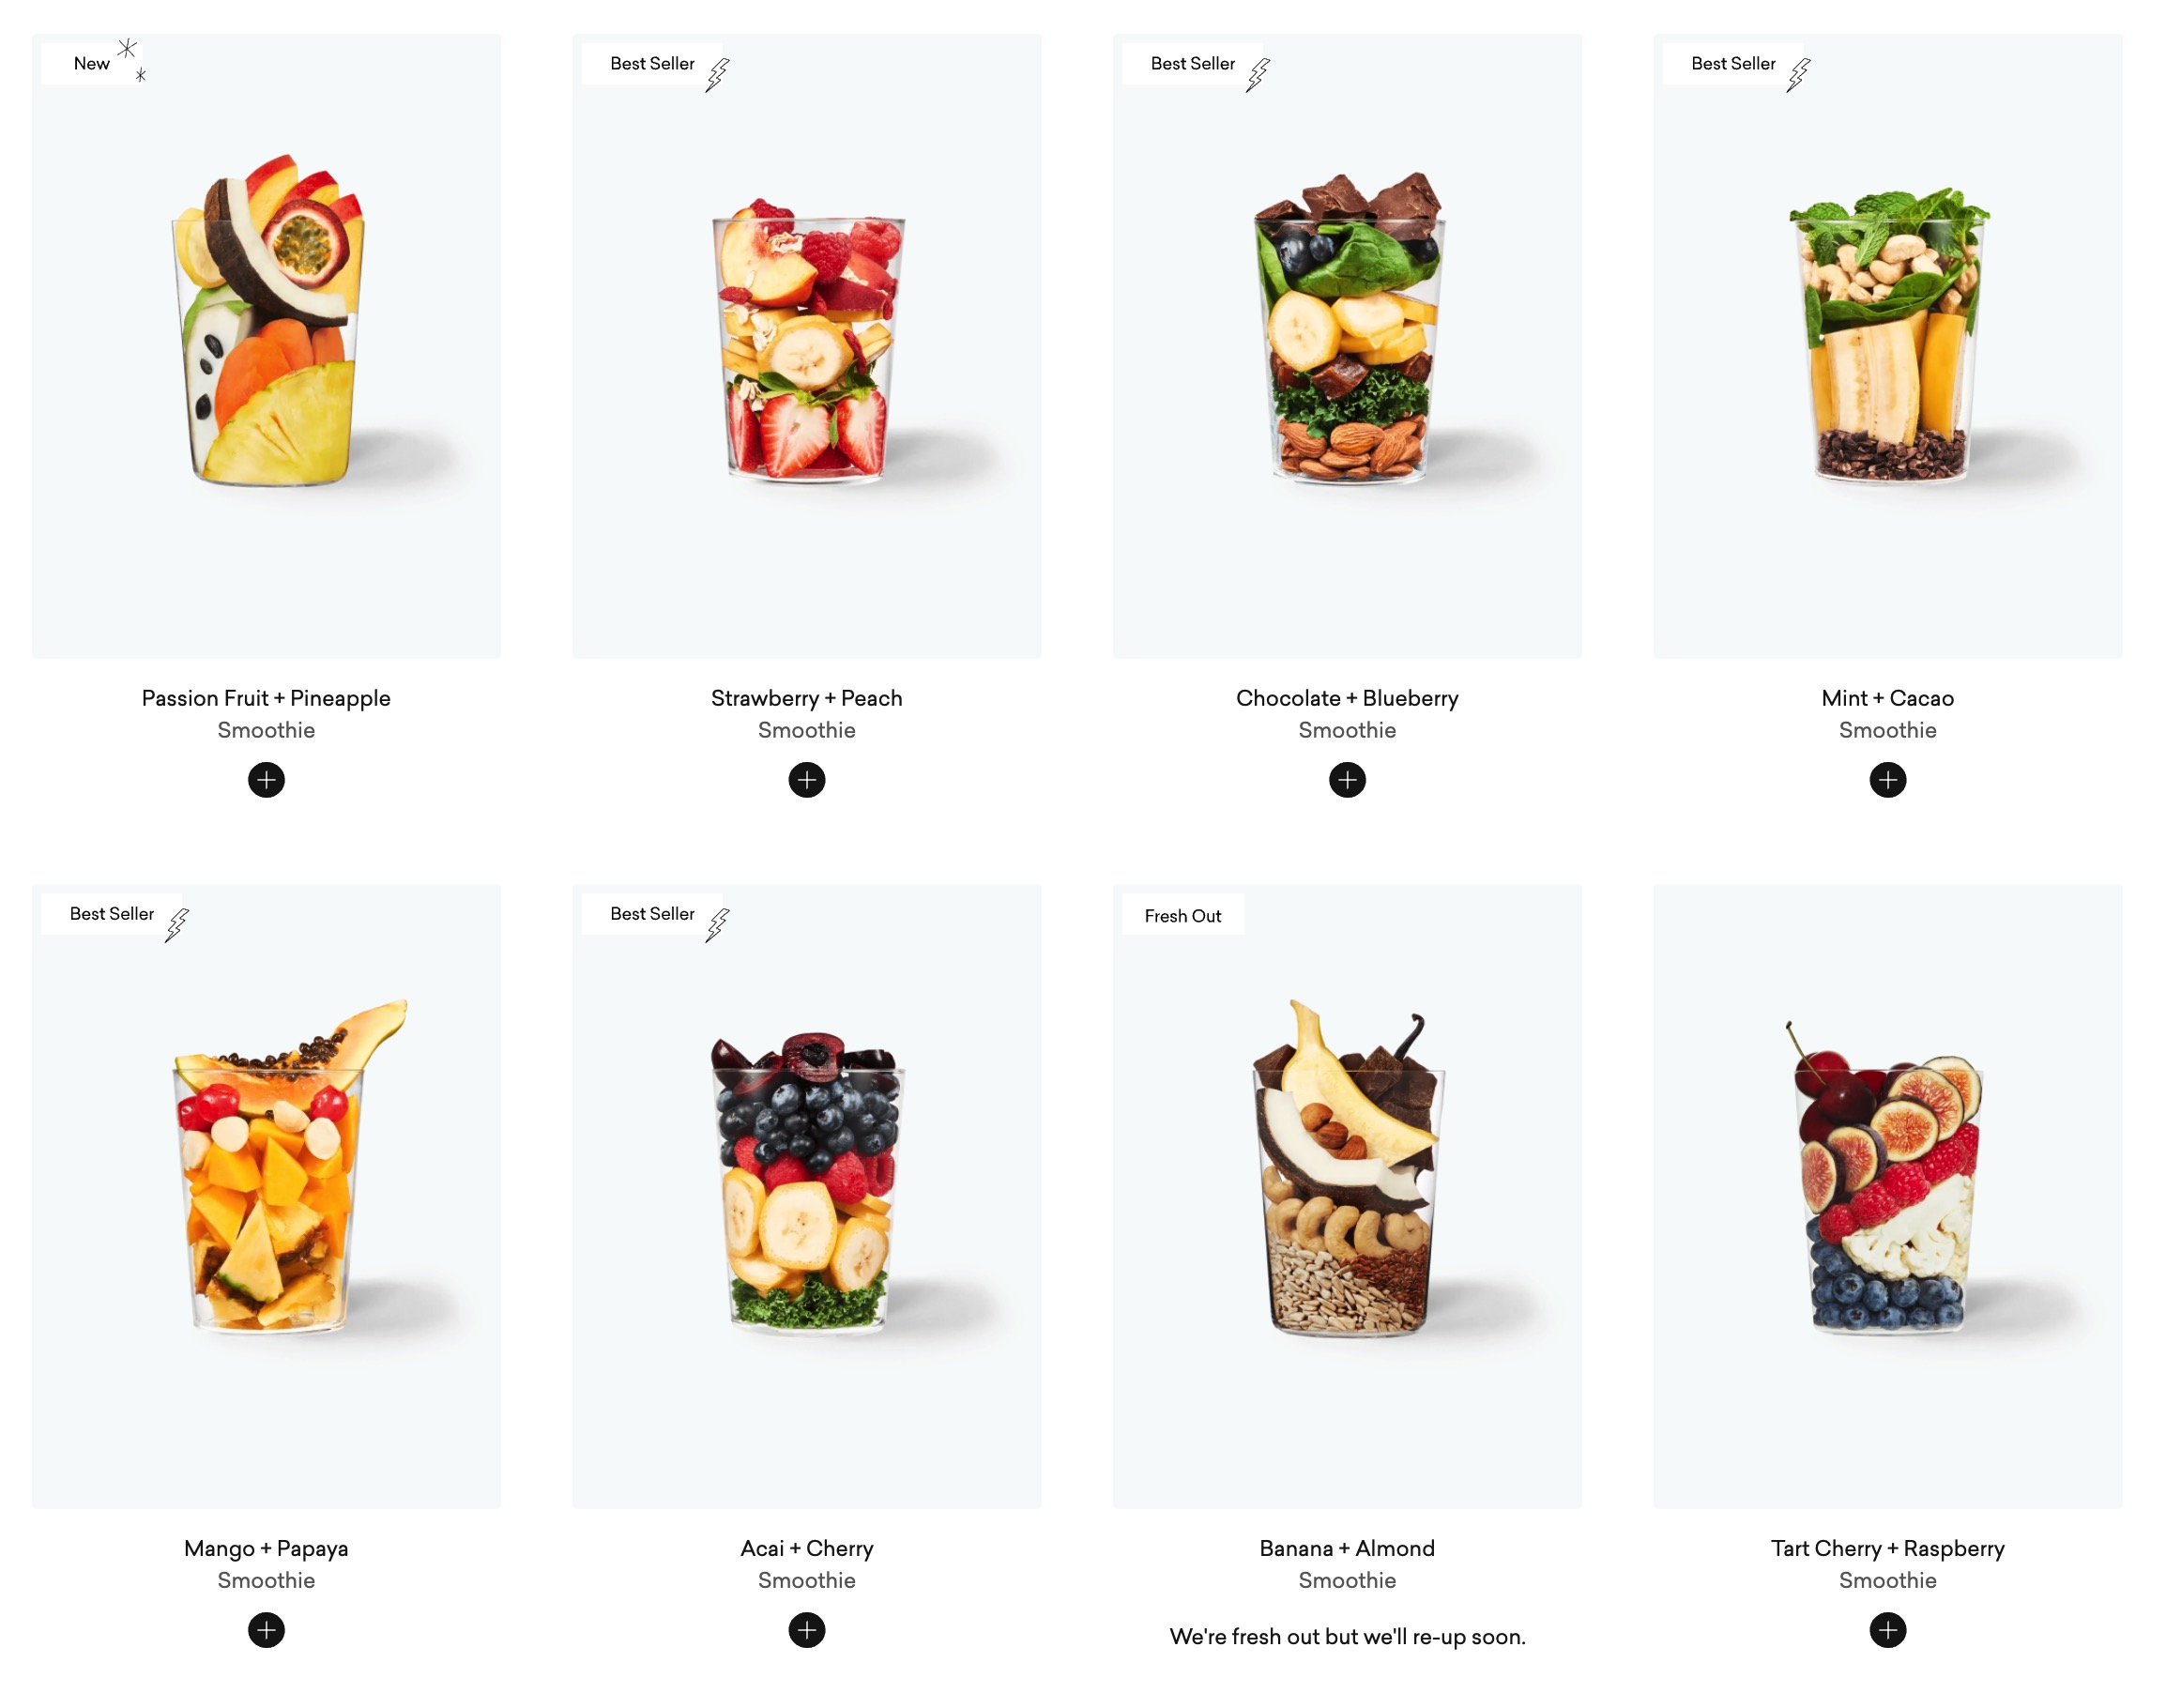Open the Passion Fruit + Pineapple product image
The height and width of the screenshot is (1708, 2166).
(266, 346)
